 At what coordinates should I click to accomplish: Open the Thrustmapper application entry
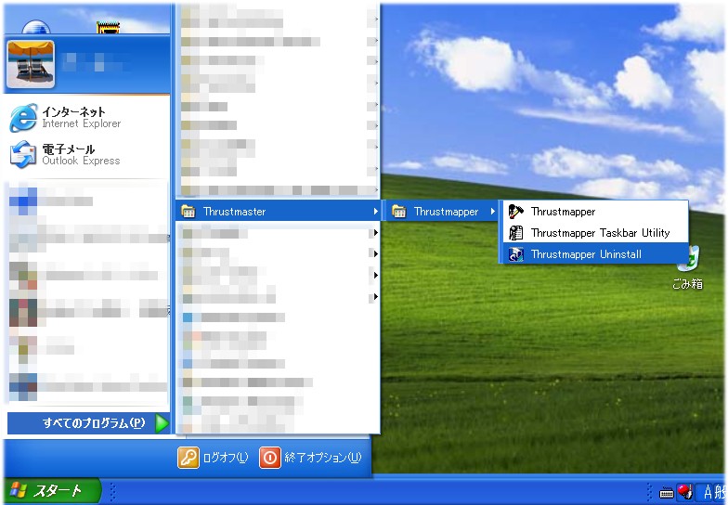click(595, 212)
